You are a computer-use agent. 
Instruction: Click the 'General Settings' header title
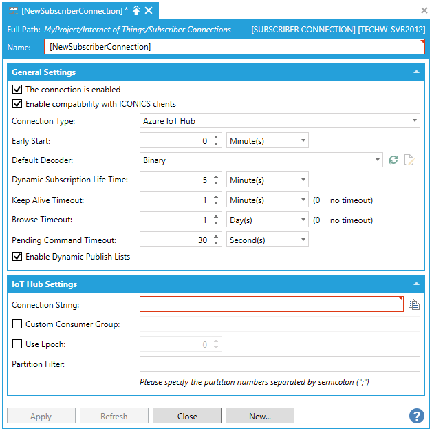pos(43,72)
